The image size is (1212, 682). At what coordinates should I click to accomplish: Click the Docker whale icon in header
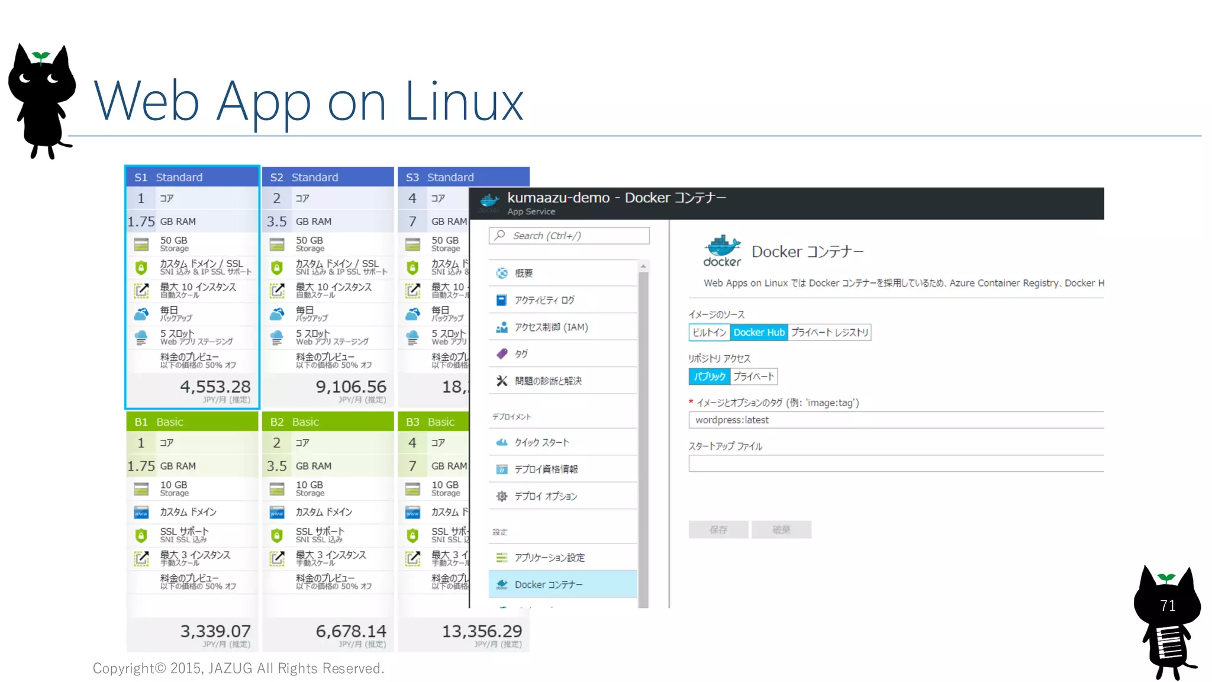(489, 202)
